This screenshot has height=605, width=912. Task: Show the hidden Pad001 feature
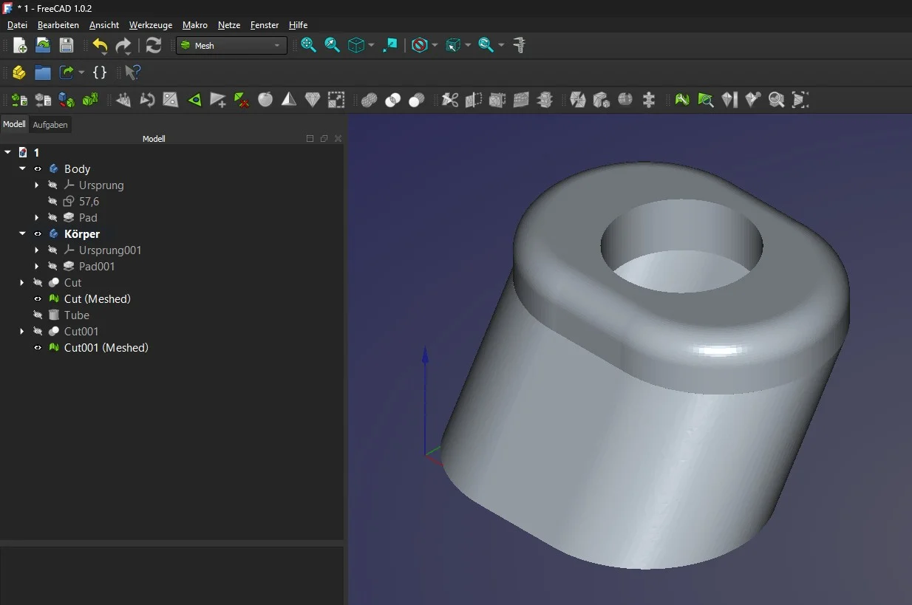52,267
